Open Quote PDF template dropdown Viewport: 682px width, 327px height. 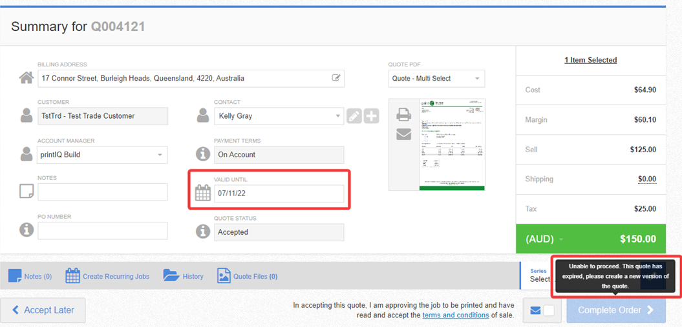coord(436,79)
